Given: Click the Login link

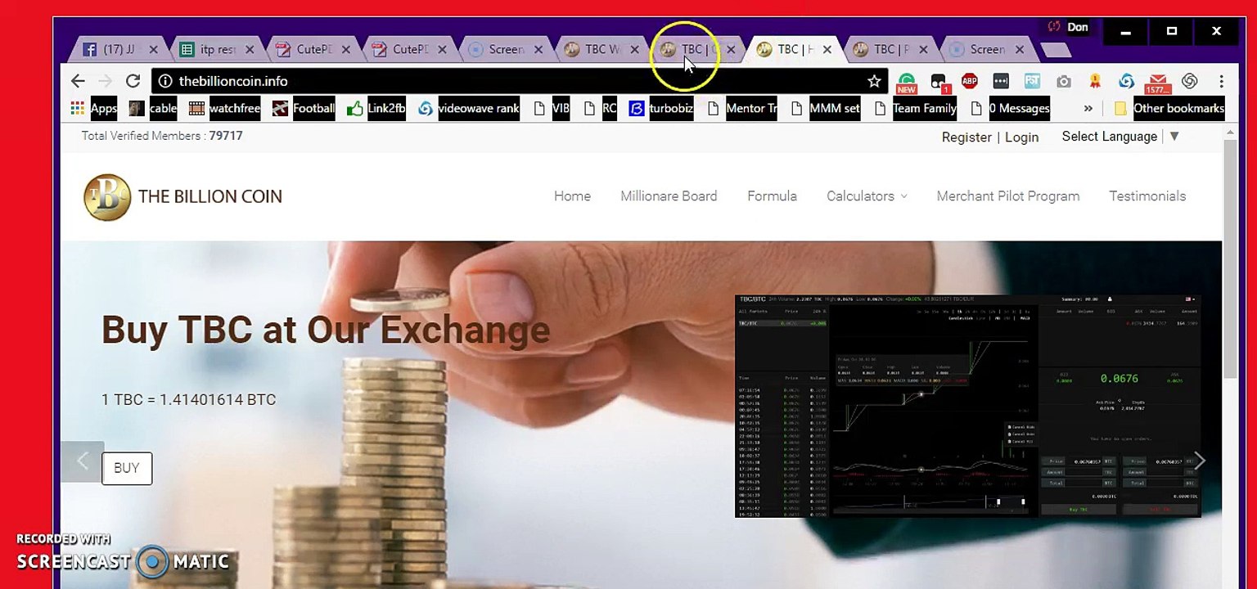Looking at the screenshot, I should 1021,137.
